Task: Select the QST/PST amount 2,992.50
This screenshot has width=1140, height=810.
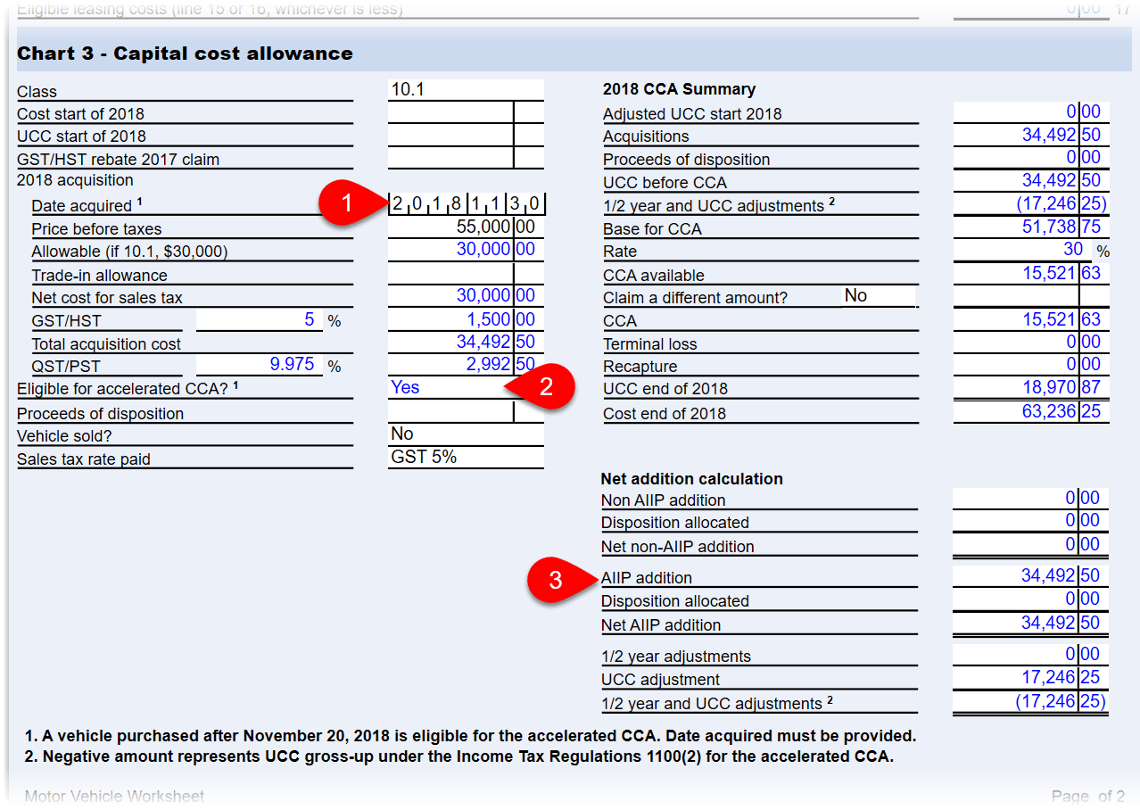Action: point(466,365)
